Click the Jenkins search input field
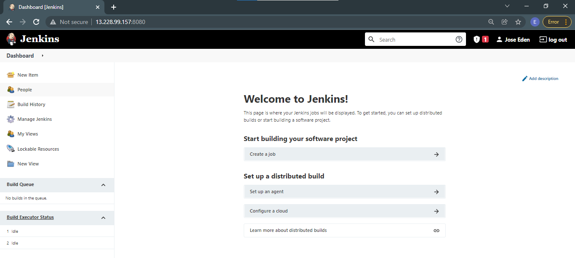575x258 pixels. [415, 40]
